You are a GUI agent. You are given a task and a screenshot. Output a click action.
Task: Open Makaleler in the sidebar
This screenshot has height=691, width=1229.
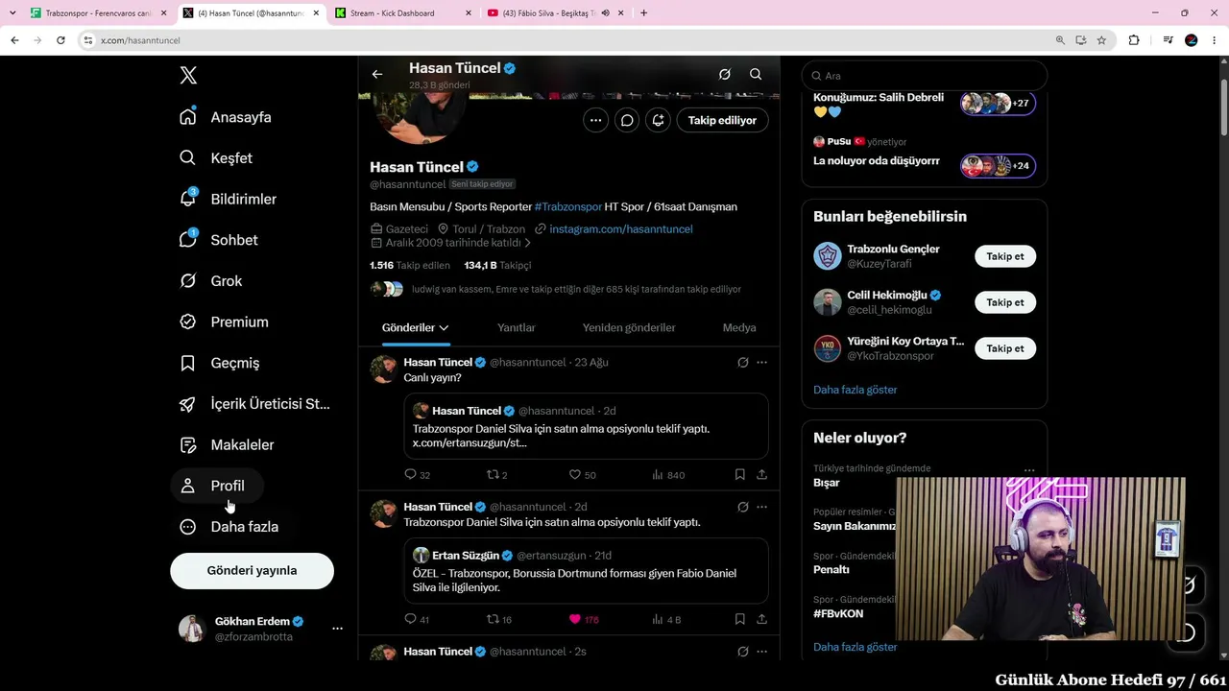(228, 445)
